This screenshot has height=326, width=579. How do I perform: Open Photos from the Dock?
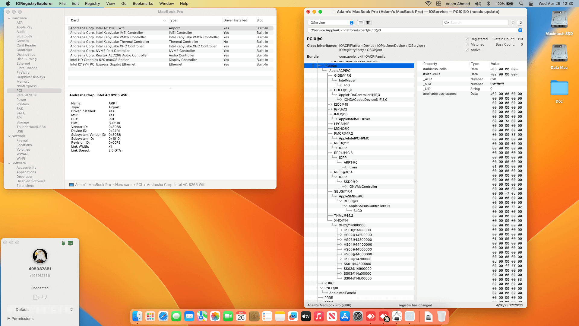pos(215,316)
